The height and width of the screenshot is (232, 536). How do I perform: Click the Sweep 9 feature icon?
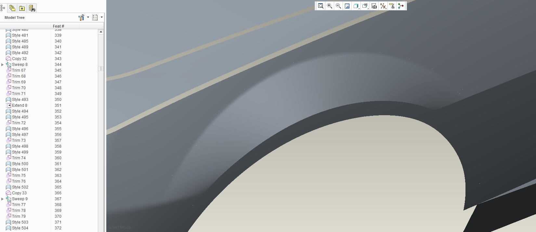point(8,199)
